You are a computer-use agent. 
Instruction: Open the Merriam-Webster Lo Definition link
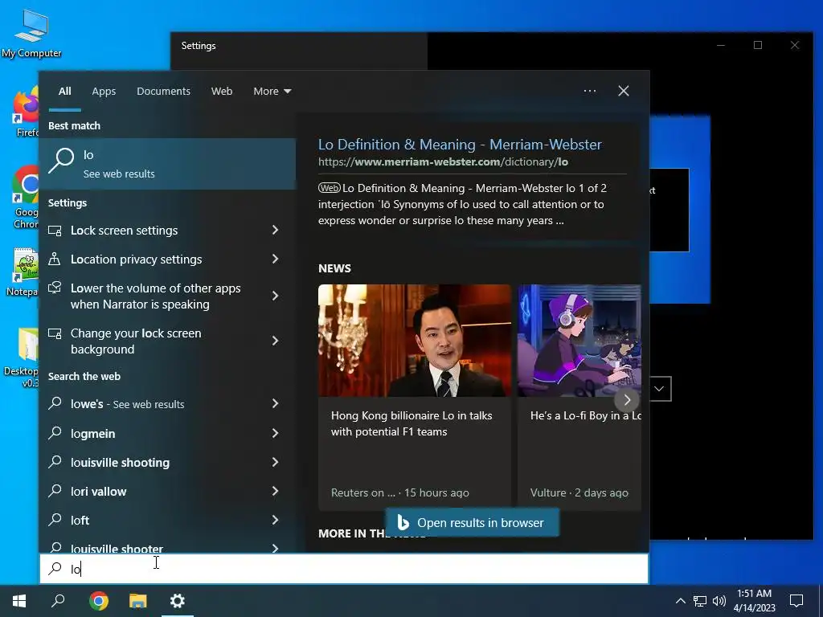[x=460, y=145]
